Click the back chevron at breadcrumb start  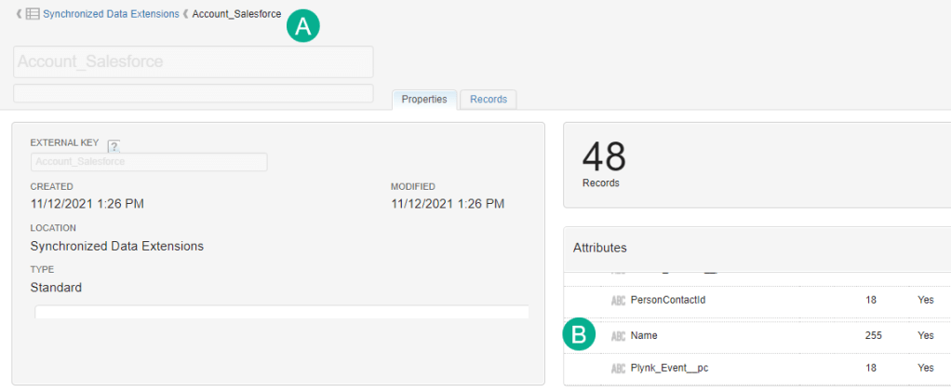pyautogui.click(x=19, y=14)
